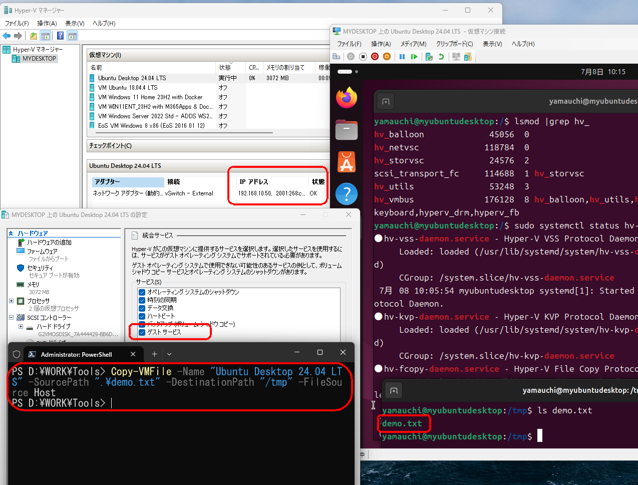Uncheck the 時刻の同期 integration service
Screen dimensions: 638x485
(x=142, y=301)
